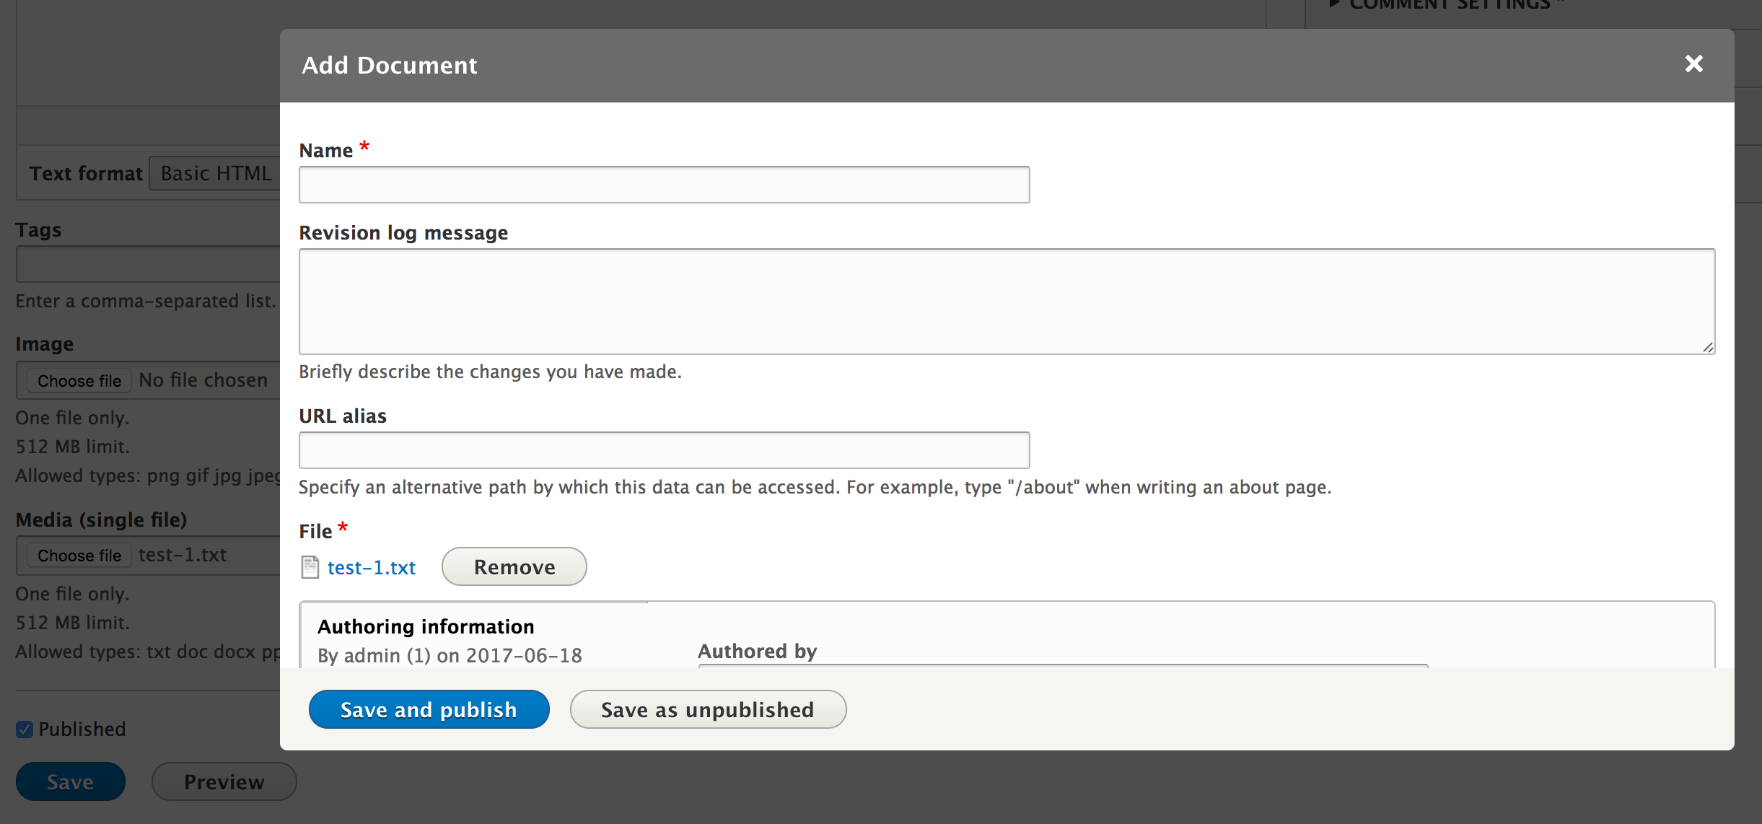Screen dimensions: 1762x824
Task: Toggle the Published checkbox
Action: coord(25,729)
